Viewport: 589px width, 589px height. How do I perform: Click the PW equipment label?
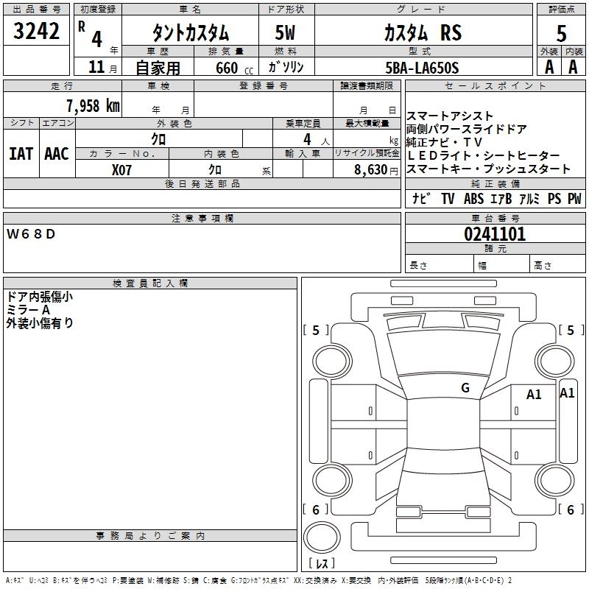[574, 199]
